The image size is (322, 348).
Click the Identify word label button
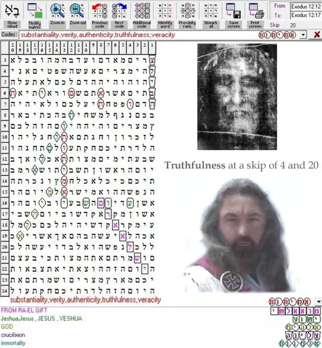(x=165, y=25)
